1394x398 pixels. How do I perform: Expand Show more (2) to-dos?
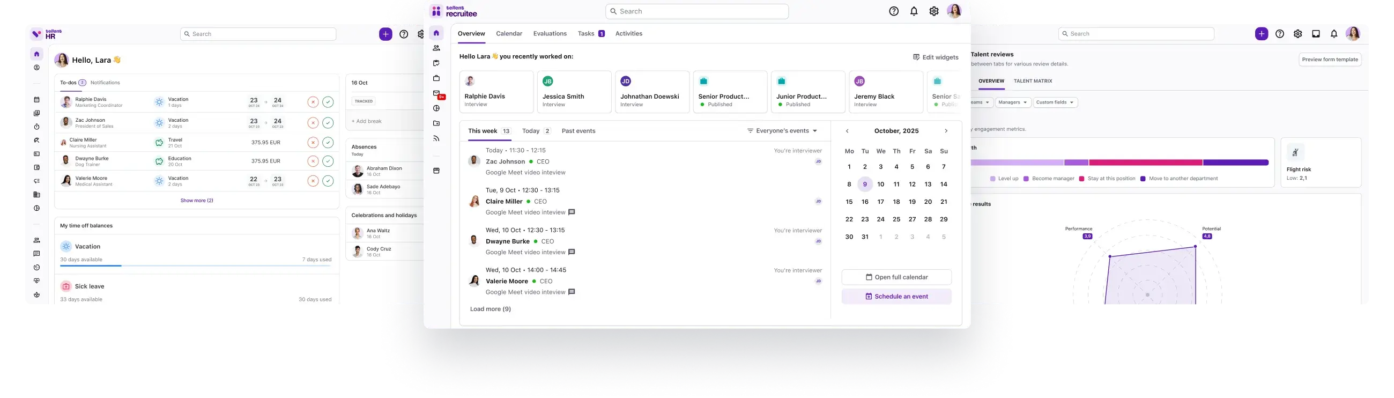[197, 201]
